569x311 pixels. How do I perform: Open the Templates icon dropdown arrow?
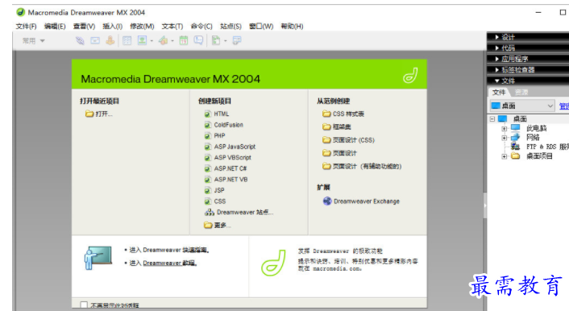point(226,41)
